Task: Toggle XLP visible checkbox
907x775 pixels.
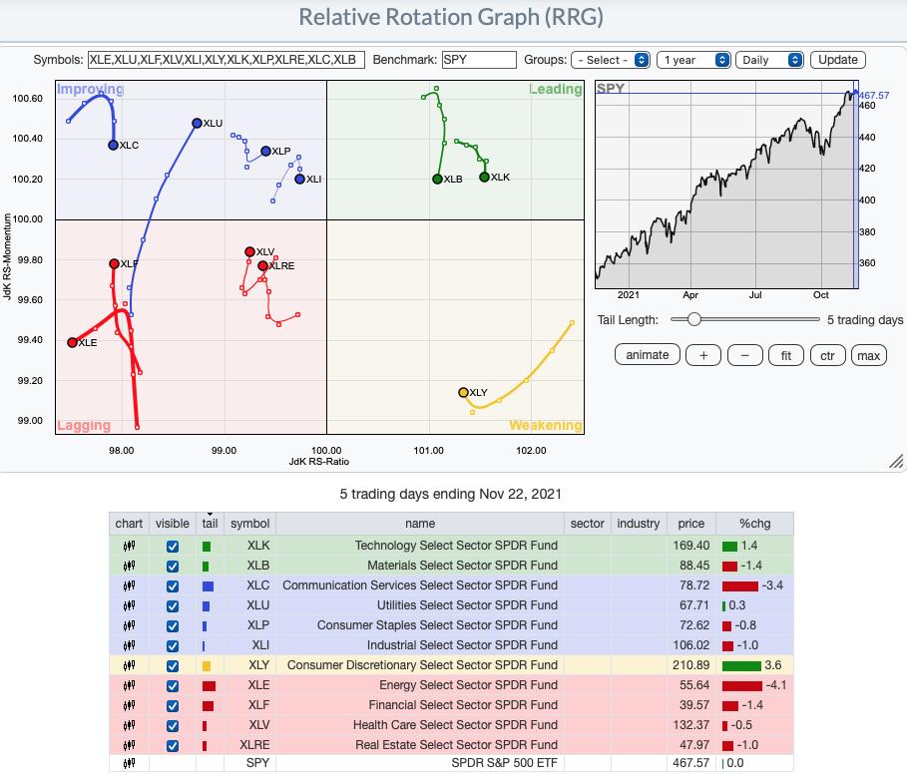Action: 173,625
